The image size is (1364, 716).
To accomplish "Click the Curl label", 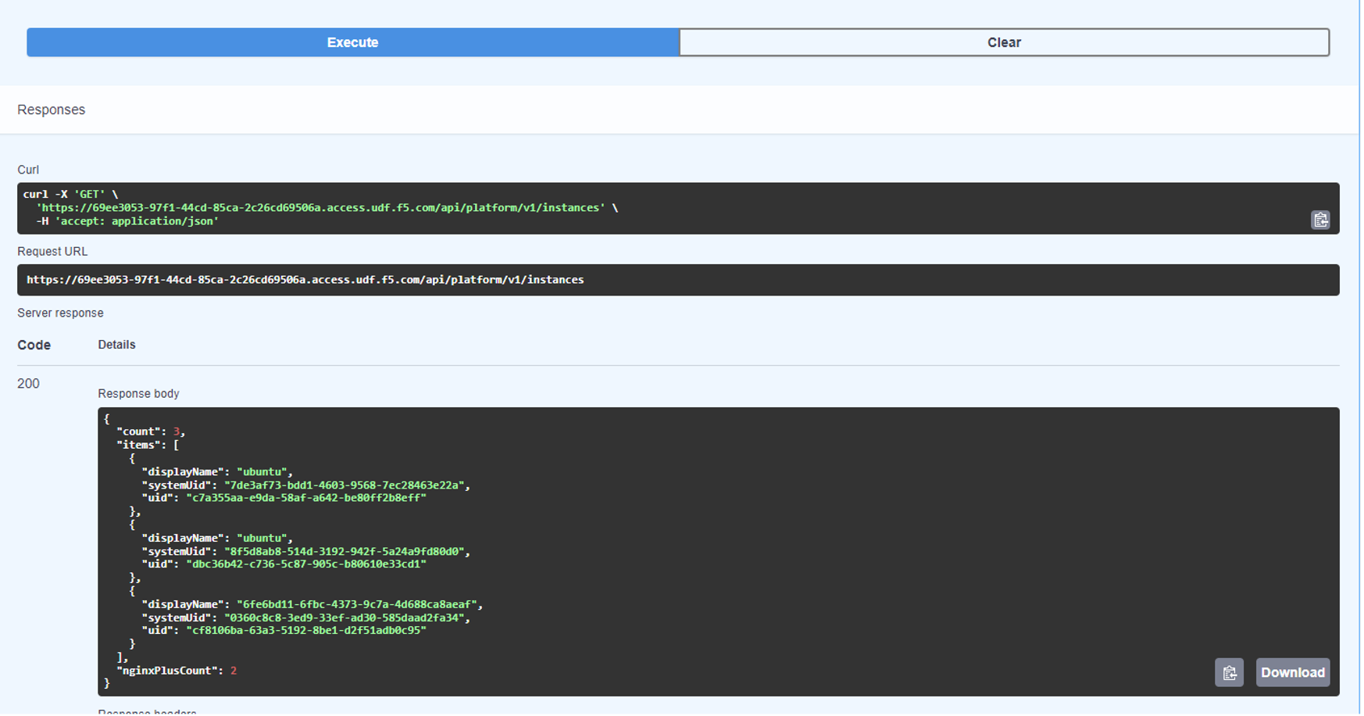I will click(28, 170).
